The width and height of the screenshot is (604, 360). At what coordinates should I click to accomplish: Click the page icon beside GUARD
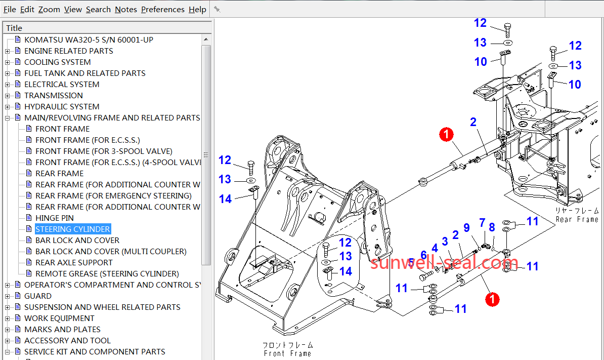18,296
